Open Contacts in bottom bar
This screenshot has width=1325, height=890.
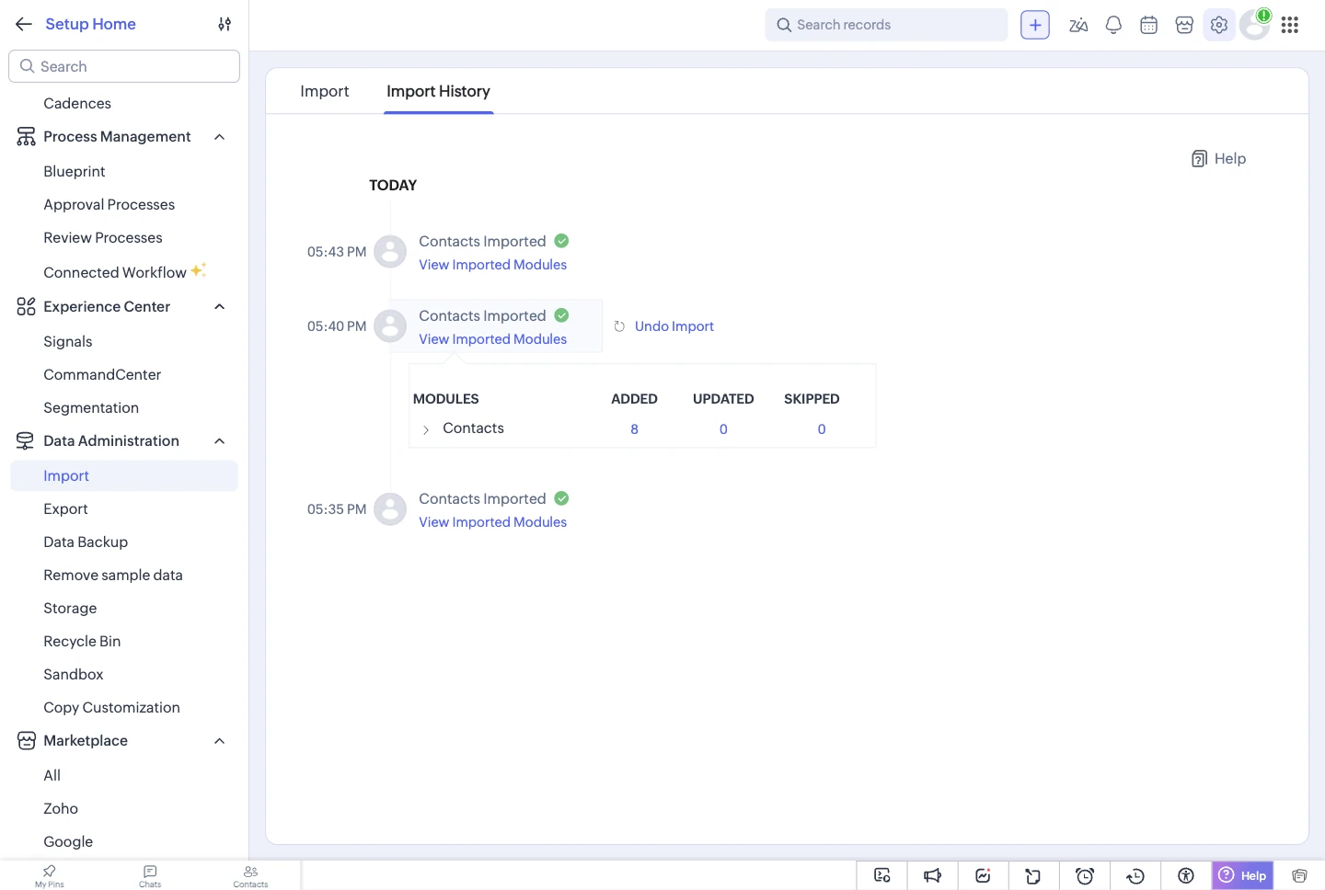coord(250,875)
